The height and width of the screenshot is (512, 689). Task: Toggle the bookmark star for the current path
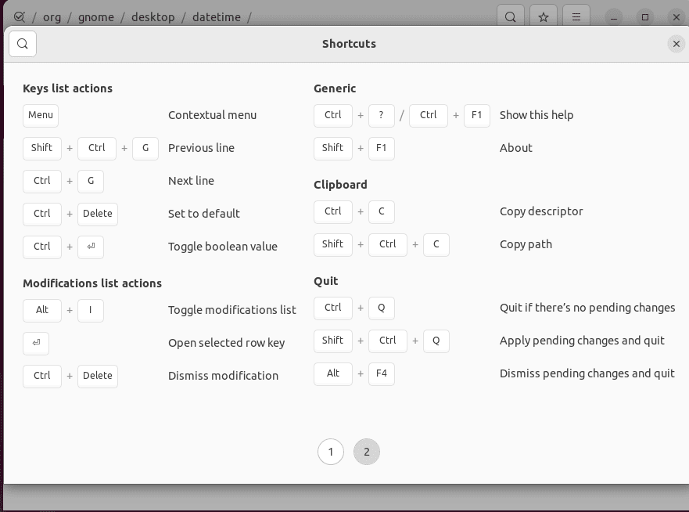543,16
